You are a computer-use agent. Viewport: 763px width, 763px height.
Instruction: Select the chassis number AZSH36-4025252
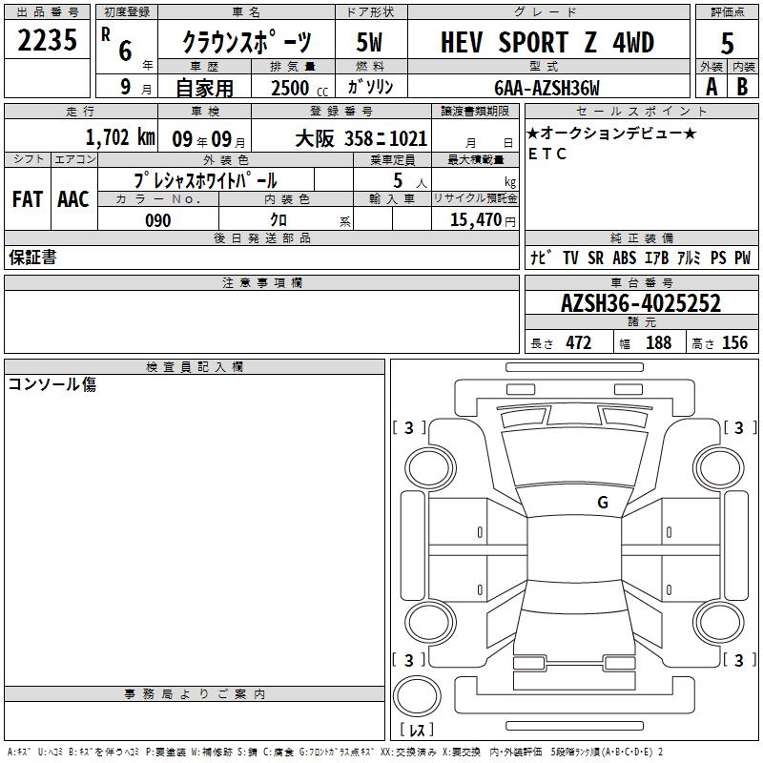(641, 304)
